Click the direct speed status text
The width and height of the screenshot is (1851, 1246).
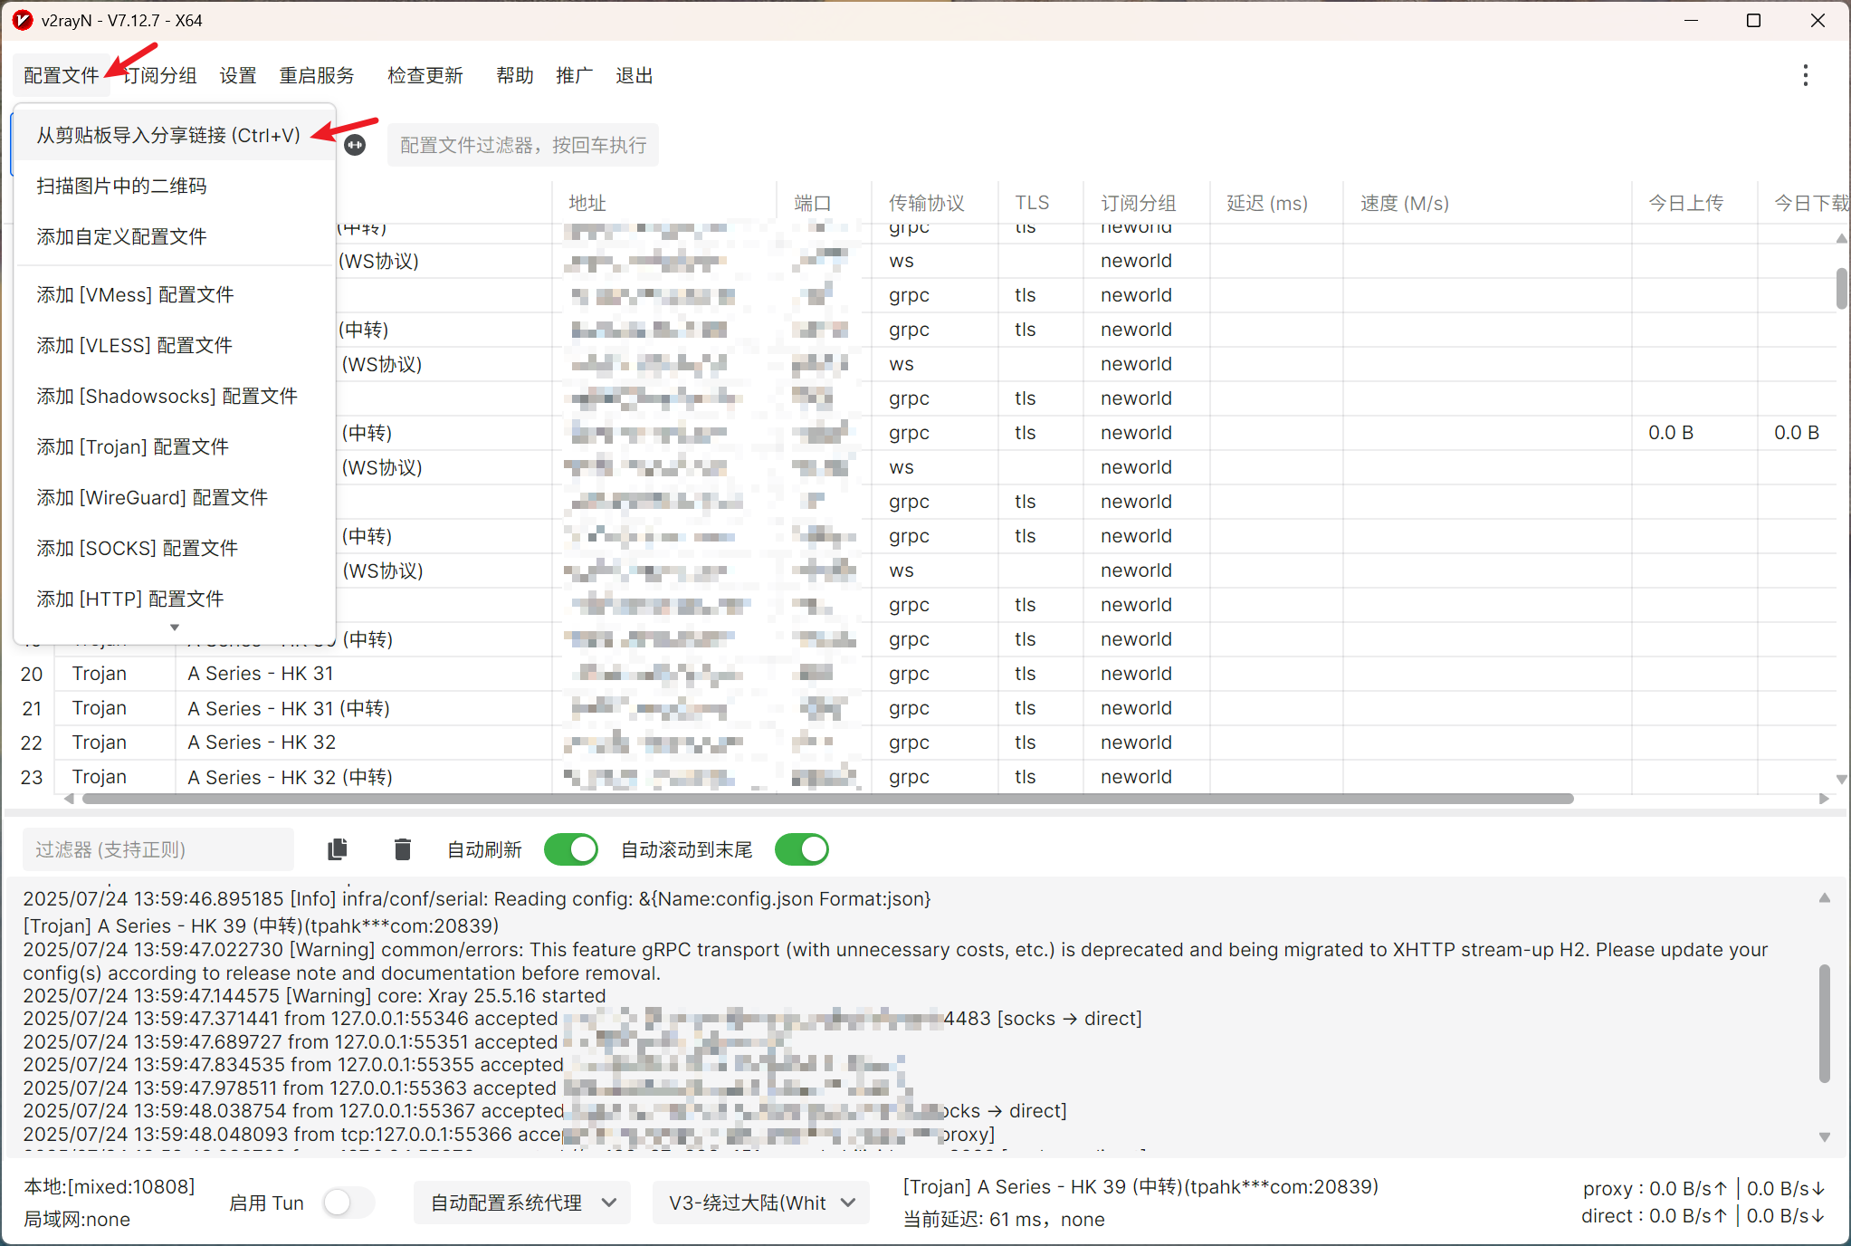1703,1216
